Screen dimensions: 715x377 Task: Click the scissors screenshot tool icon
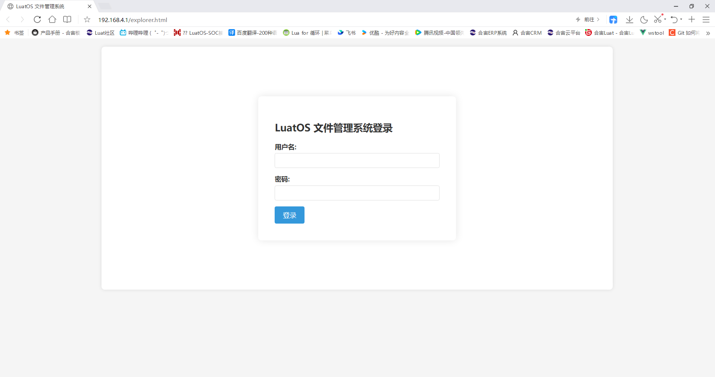point(658,19)
